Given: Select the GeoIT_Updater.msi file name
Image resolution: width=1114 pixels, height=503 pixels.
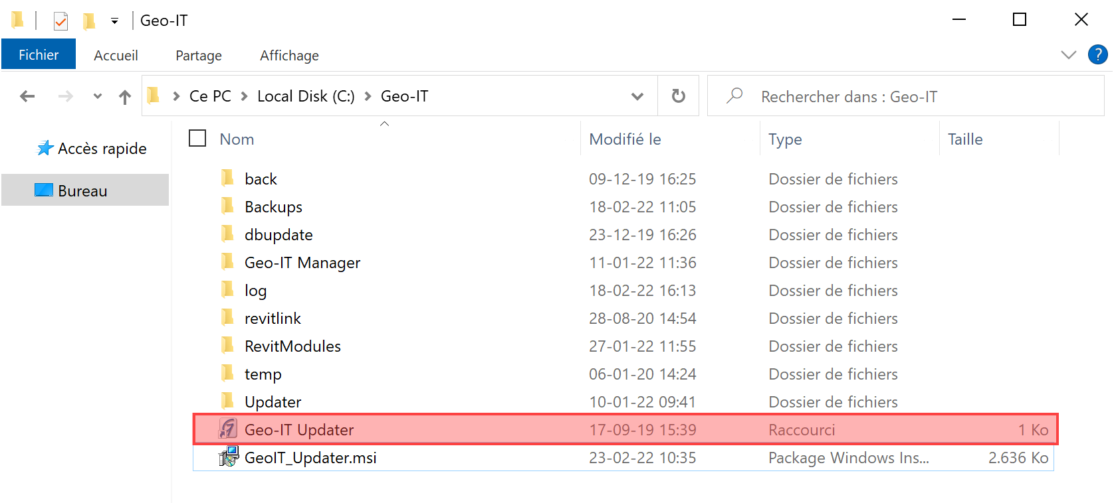Looking at the screenshot, I should pos(310,457).
